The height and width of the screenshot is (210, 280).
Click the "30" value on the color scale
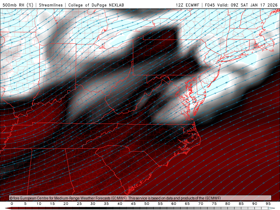coord(93,204)
